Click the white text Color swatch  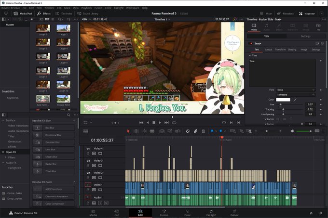pyautogui.click(x=283, y=100)
